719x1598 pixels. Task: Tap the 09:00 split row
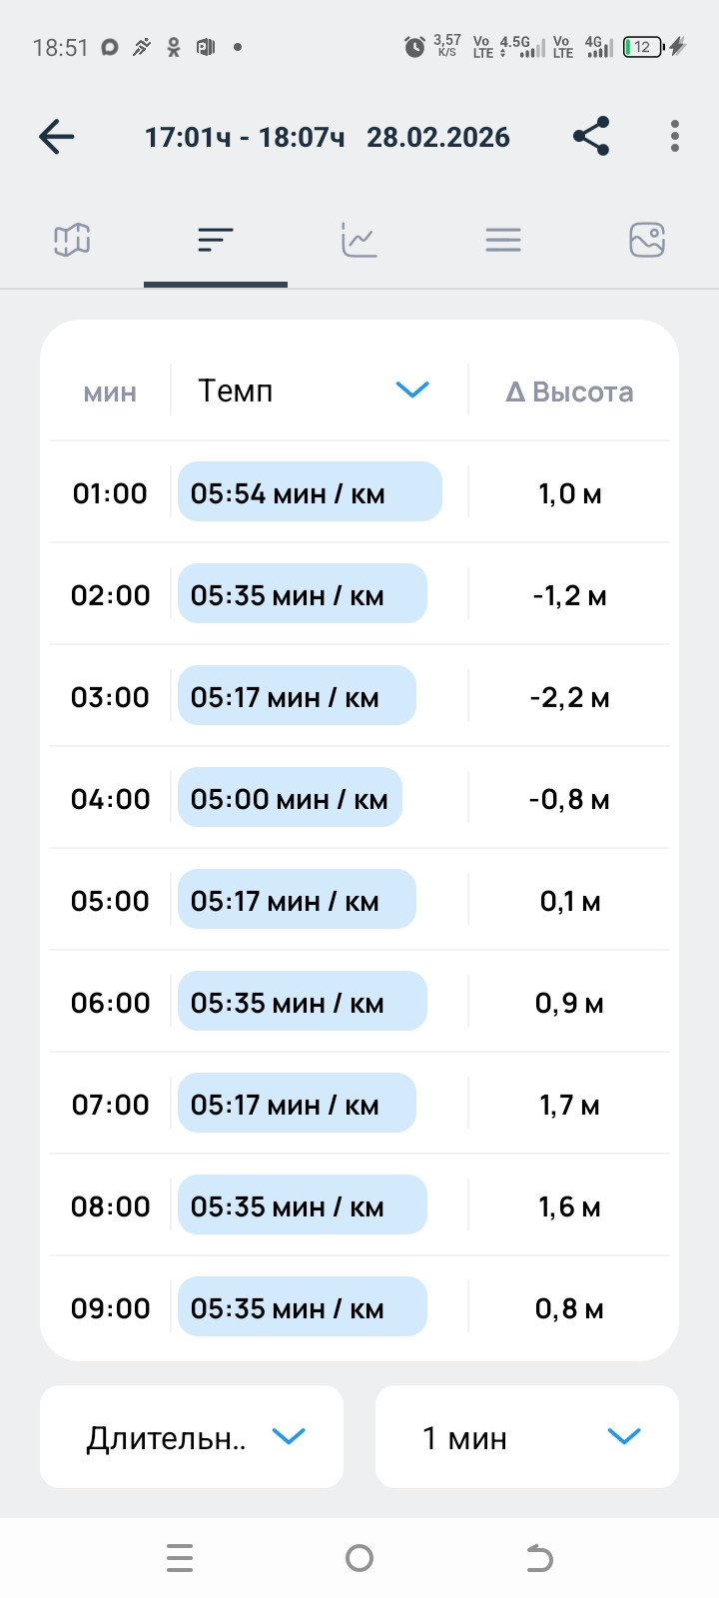click(359, 1307)
